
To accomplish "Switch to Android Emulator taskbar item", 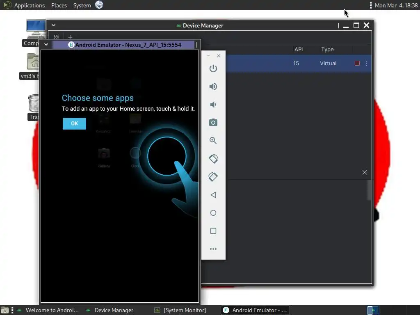I will (x=255, y=310).
